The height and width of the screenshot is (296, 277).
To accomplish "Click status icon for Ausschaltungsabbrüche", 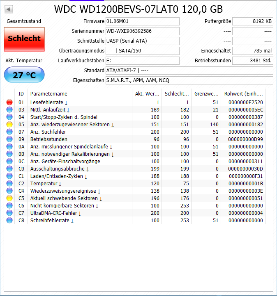I will [x=9, y=168].
